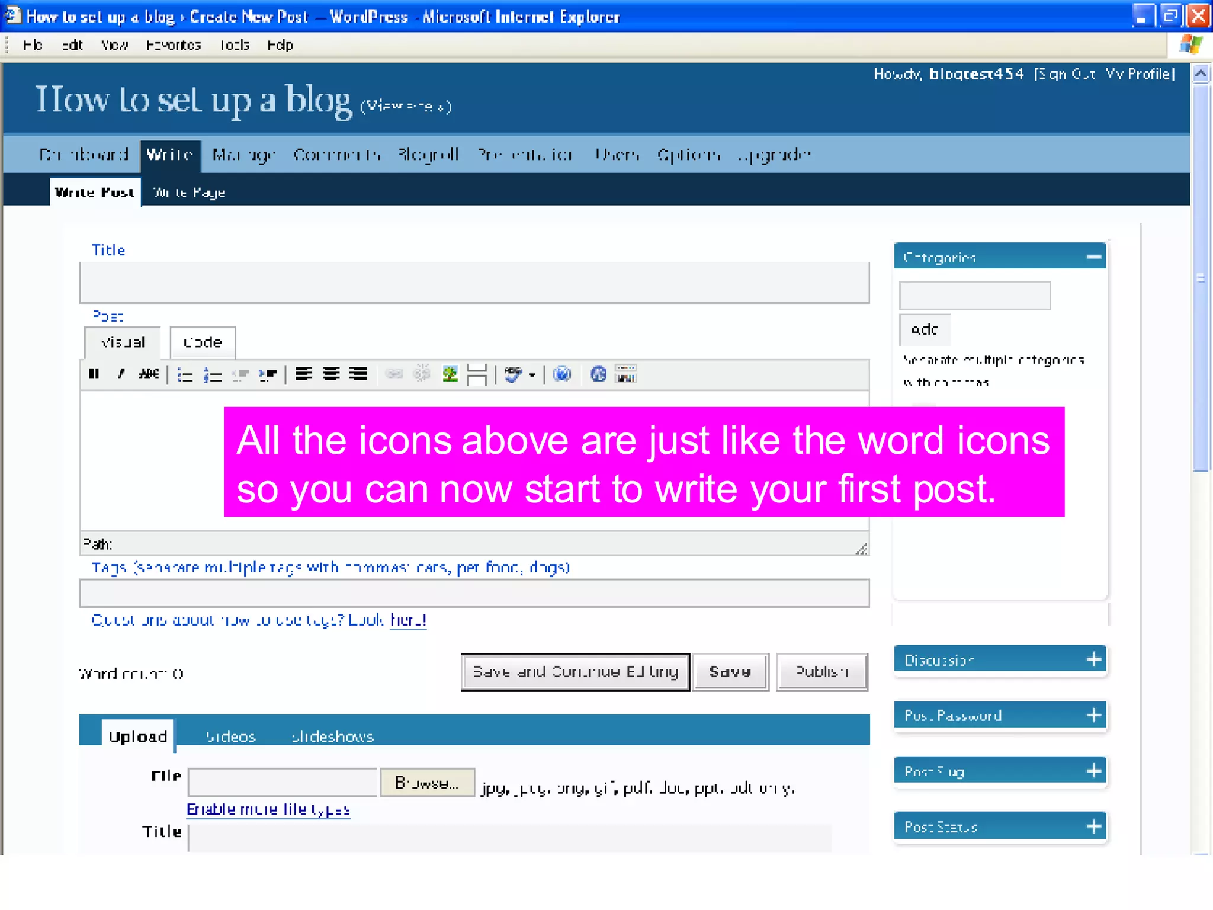This screenshot has width=1213, height=910.
Task: Toggle italic formatting in post toolbar
Action: tap(121, 374)
